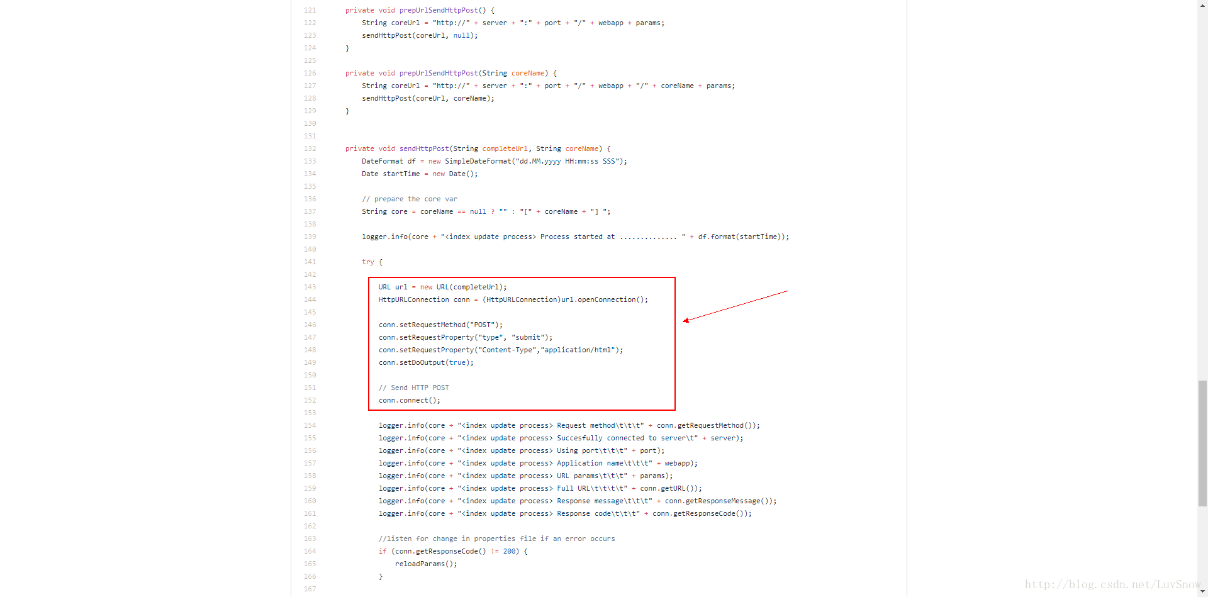1208x597 pixels.
Task: Click the setRequestProperty "type", "submit" line
Action: coord(466,337)
